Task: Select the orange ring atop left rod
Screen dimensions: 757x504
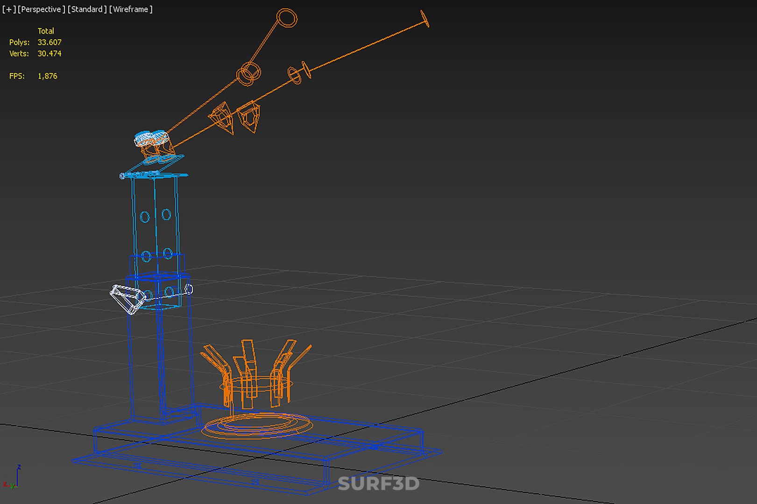Action: [287, 18]
